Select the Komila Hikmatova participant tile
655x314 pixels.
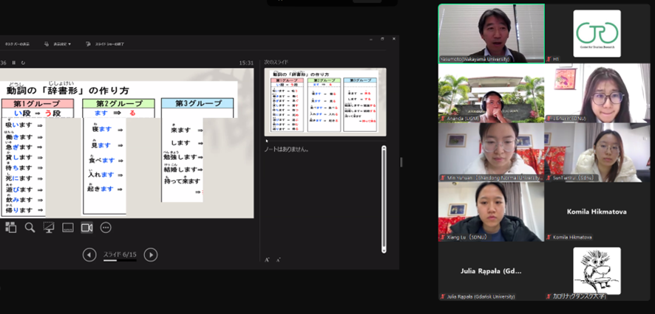pos(597,212)
